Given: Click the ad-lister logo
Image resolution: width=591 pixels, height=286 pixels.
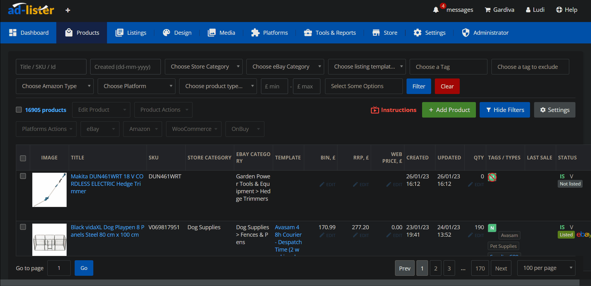Looking at the screenshot, I should pos(31,10).
